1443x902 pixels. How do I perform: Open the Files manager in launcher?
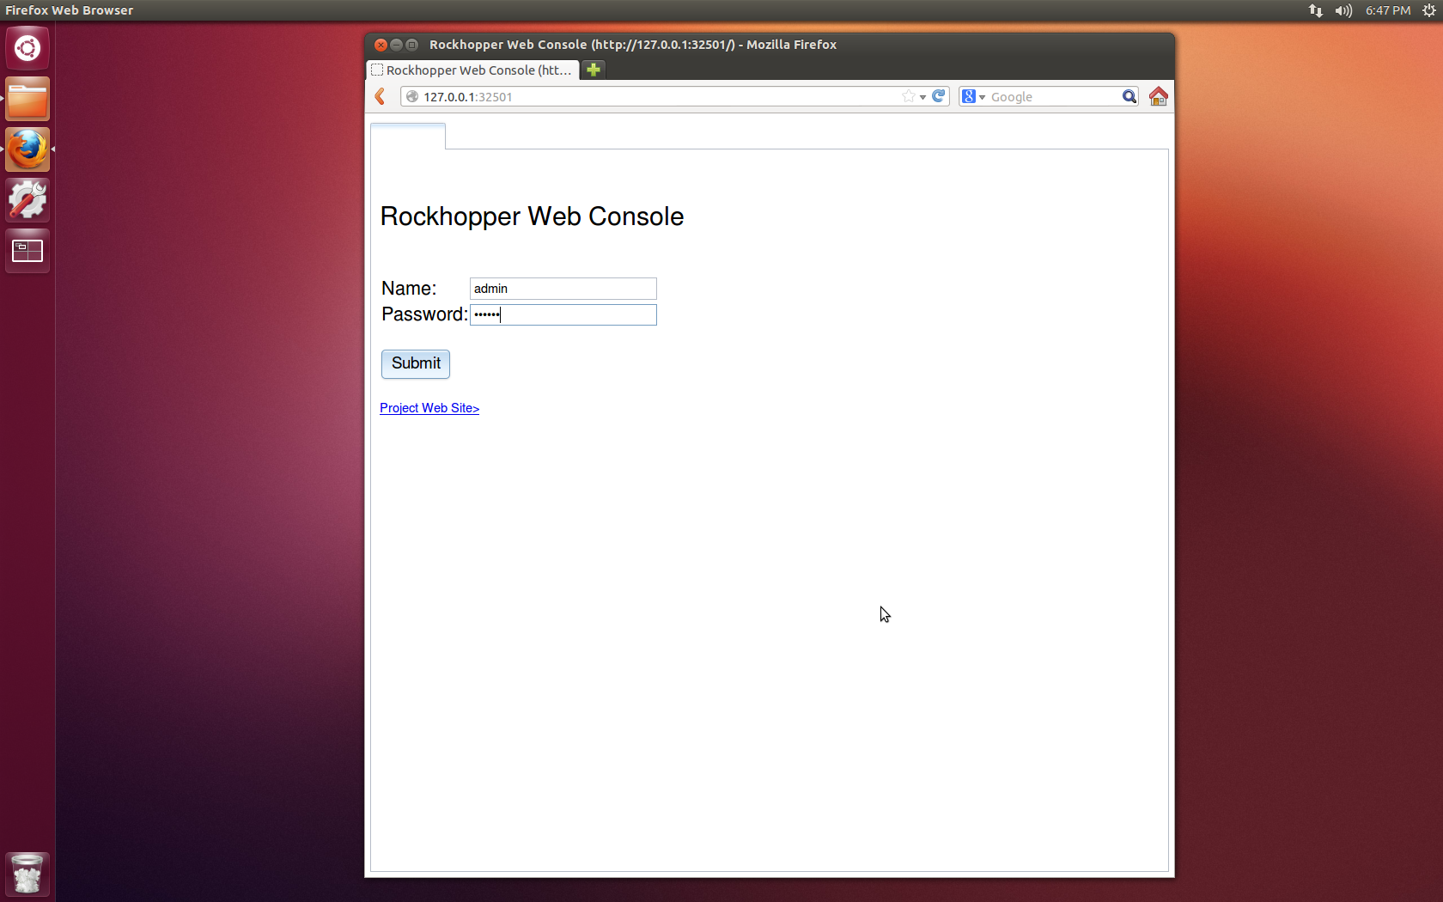pyautogui.click(x=27, y=100)
